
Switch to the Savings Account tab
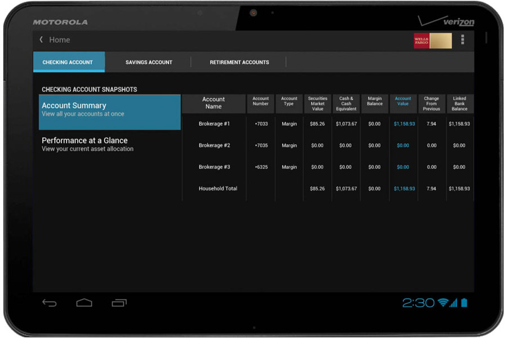(149, 63)
